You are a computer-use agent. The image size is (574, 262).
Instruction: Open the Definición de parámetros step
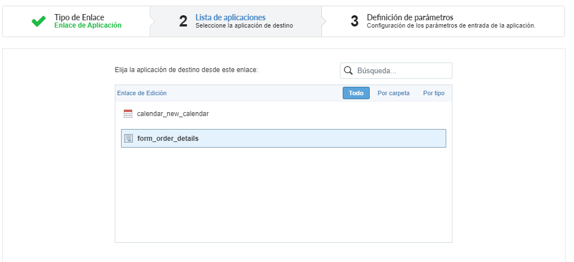(x=443, y=21)
